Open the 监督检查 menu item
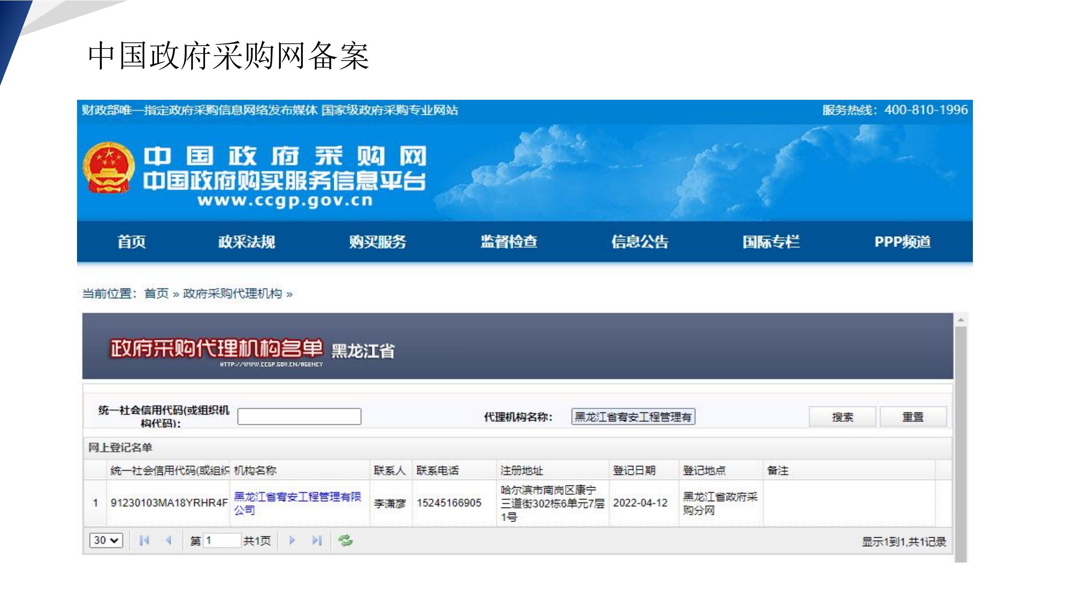 (509, 242)
